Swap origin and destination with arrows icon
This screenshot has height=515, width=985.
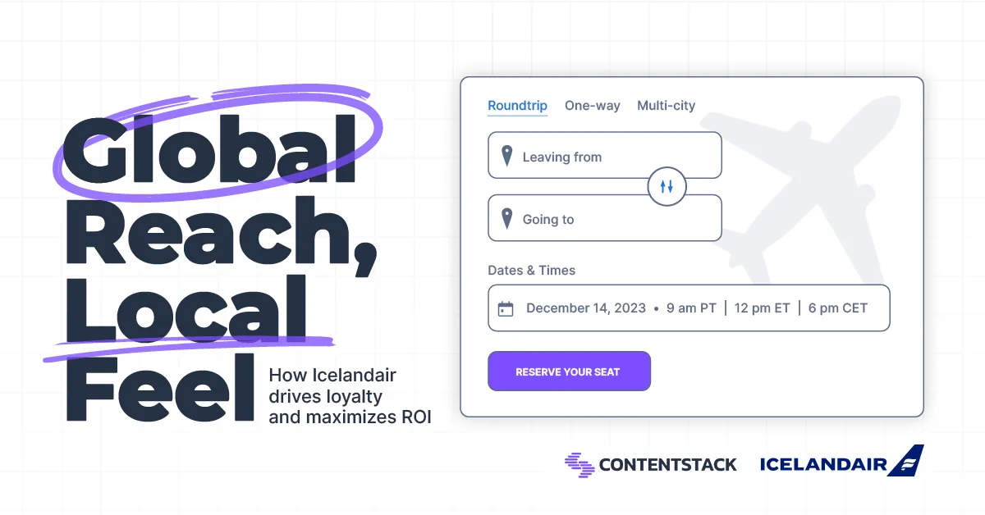coord(667,187)
